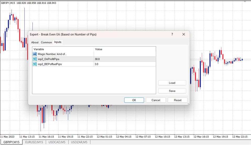Viewport: 251px width, 145px height.
Task: Confirm the settings with OK
Action: pos(134,100)
